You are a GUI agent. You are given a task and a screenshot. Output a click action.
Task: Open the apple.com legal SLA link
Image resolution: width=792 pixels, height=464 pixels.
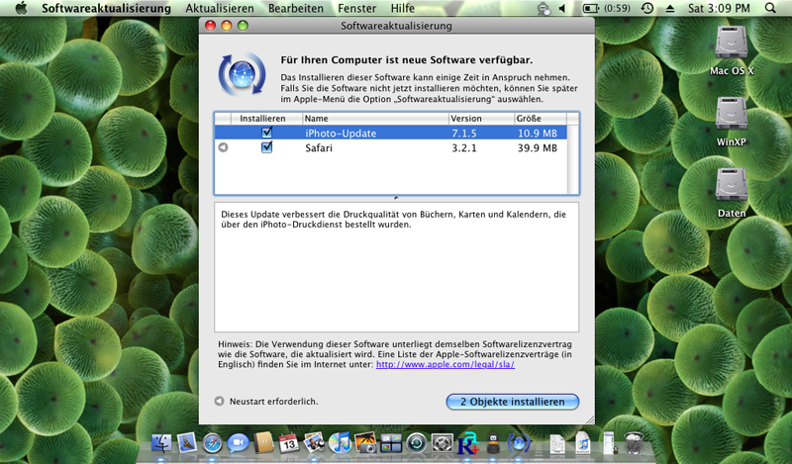(445, 364)
